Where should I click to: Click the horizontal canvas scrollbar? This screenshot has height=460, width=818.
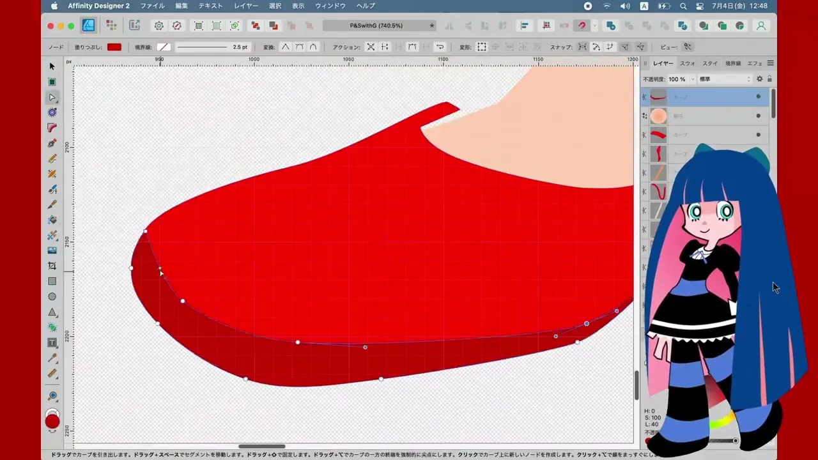pyautogui.click(x=262, y=446)
